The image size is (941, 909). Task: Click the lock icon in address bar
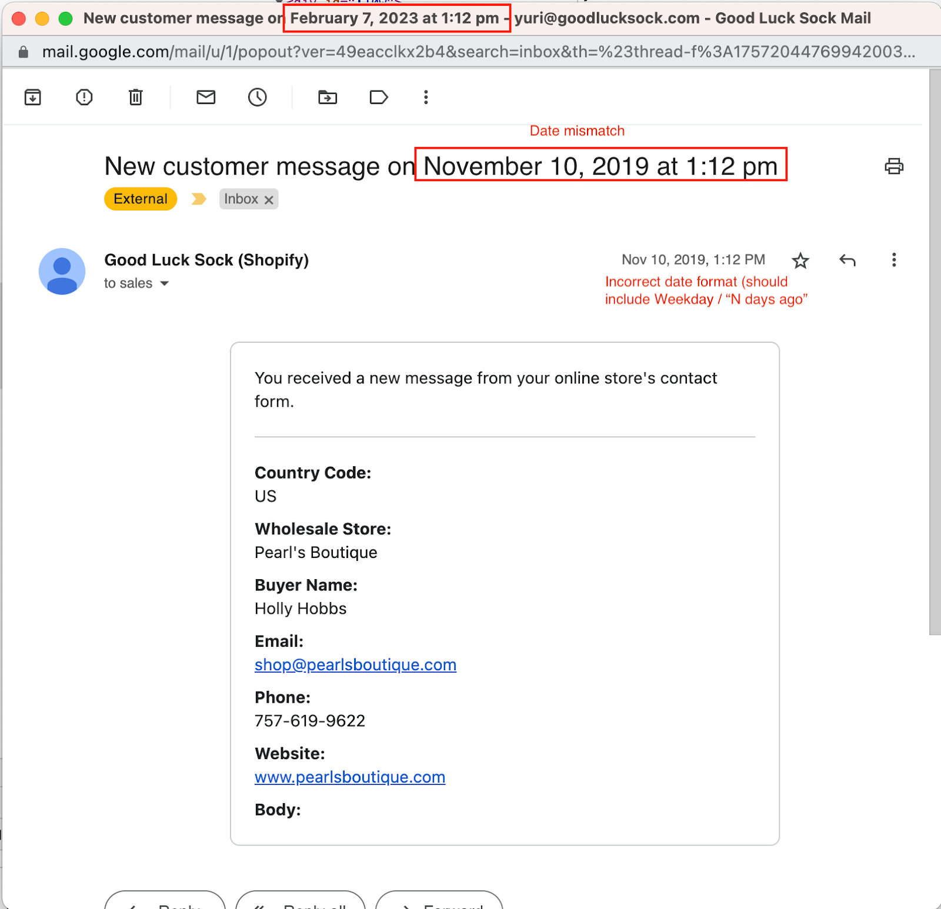[x=23, y=52]
